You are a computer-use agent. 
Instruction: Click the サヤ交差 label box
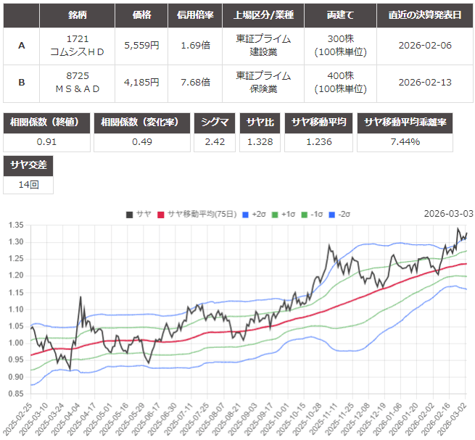coord(28,166)
